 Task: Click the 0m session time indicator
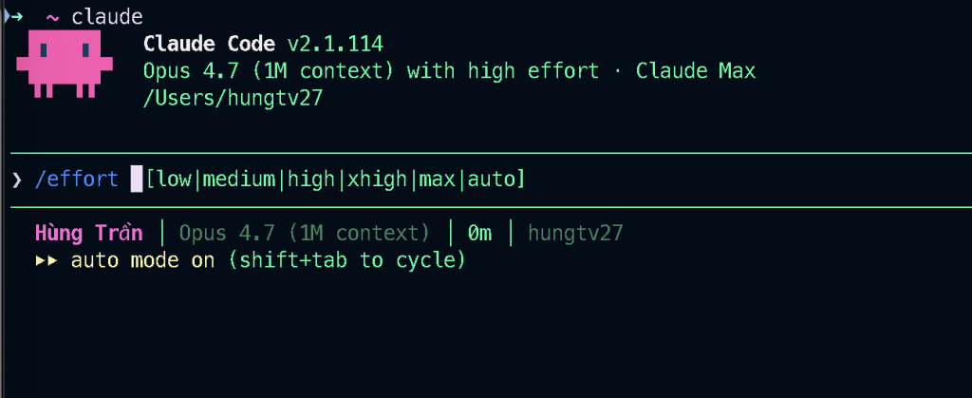click(479, 233)
